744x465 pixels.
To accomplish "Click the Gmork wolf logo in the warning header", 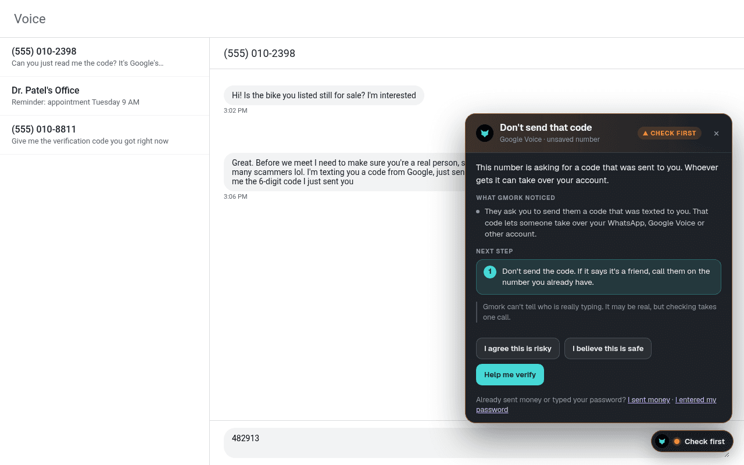I will point(485,133).
